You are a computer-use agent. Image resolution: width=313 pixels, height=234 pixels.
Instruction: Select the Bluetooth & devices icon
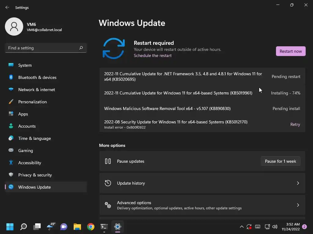coord(11,77)
